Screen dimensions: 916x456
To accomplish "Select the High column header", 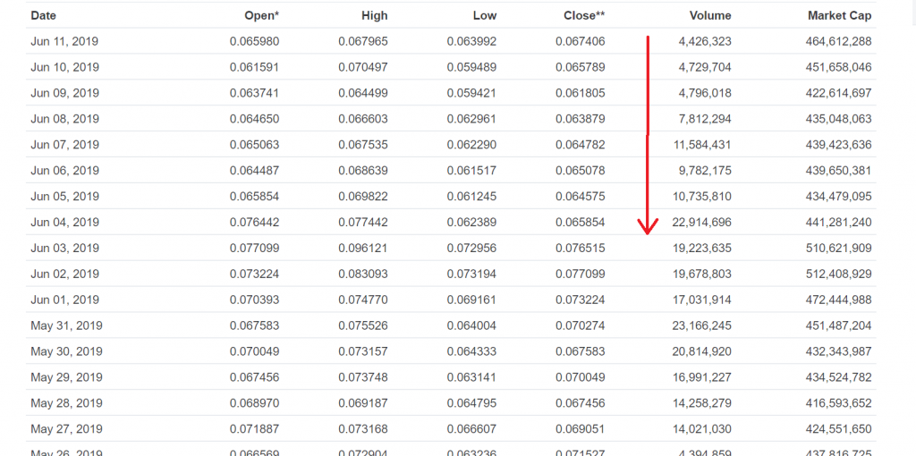I will 374,15.
